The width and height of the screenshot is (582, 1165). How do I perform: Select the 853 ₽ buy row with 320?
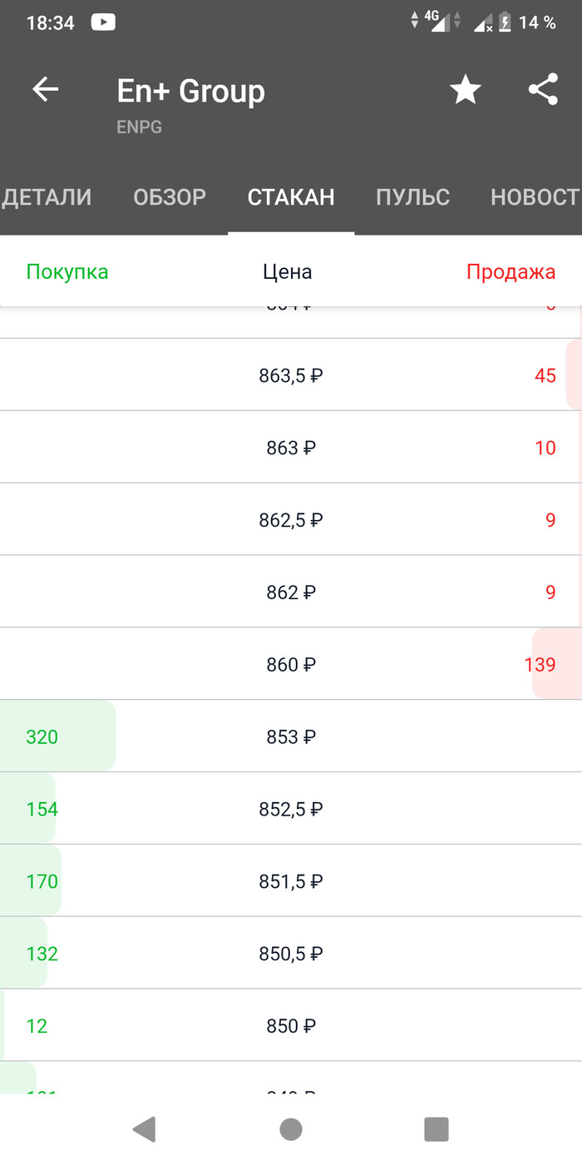tap(291, 736)
